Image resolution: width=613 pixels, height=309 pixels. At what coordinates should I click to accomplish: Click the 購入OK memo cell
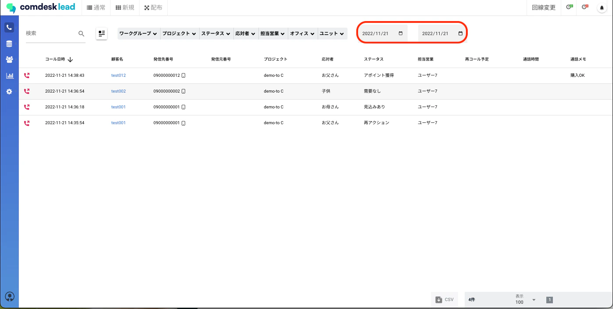click(x=577, y=75)
